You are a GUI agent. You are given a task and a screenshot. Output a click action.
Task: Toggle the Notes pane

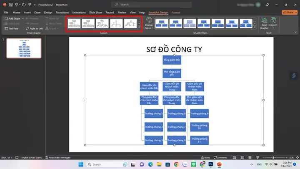tap(205, 157)
